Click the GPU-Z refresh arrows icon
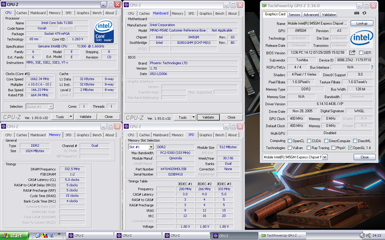Image resolution: width=385 pixels, height=240 pixels. [x=364, y=13]
